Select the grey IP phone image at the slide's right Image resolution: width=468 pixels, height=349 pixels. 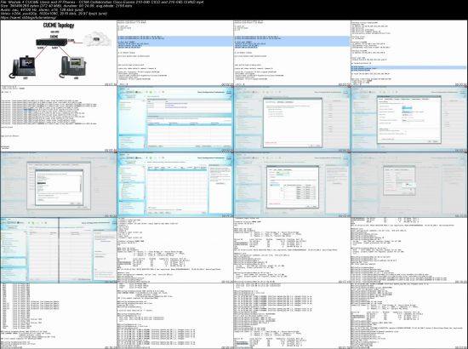74,67
